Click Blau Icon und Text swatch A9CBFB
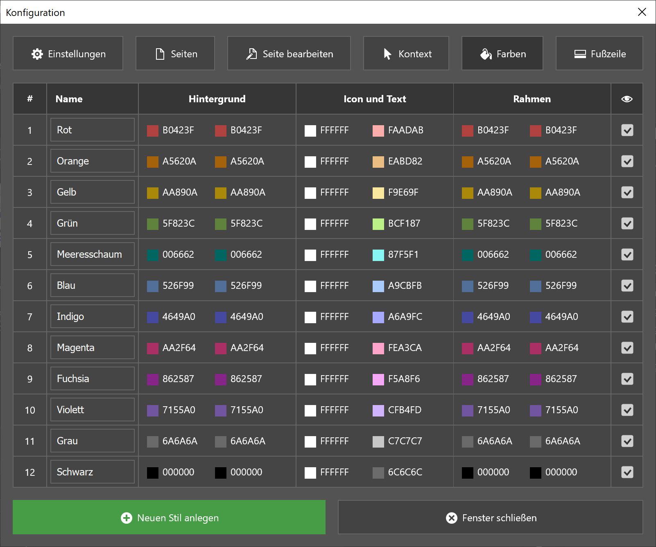Screen dimensions: 656x547 click(x=378, y=286)
